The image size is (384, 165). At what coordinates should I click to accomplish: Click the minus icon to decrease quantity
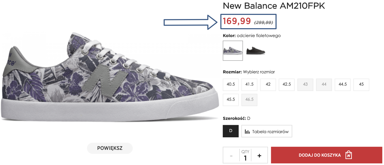click(231, 155)
